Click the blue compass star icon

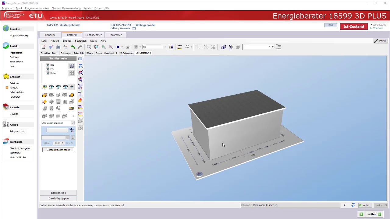(118, 47)
